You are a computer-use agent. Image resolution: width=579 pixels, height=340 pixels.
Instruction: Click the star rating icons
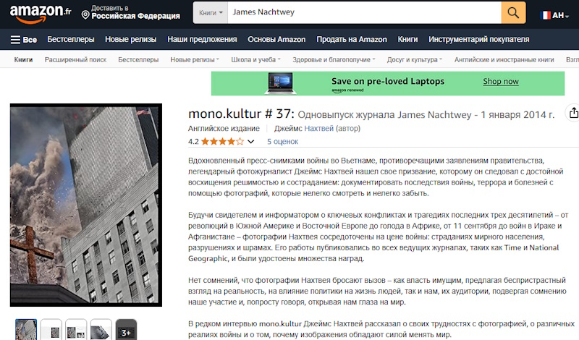(x=222, y=141)
